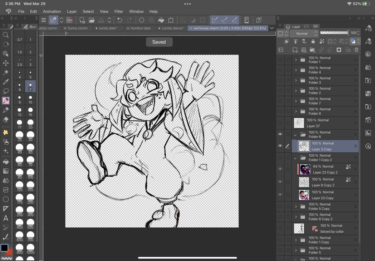
Task: Open the Window menu
Action: [136, 11]
